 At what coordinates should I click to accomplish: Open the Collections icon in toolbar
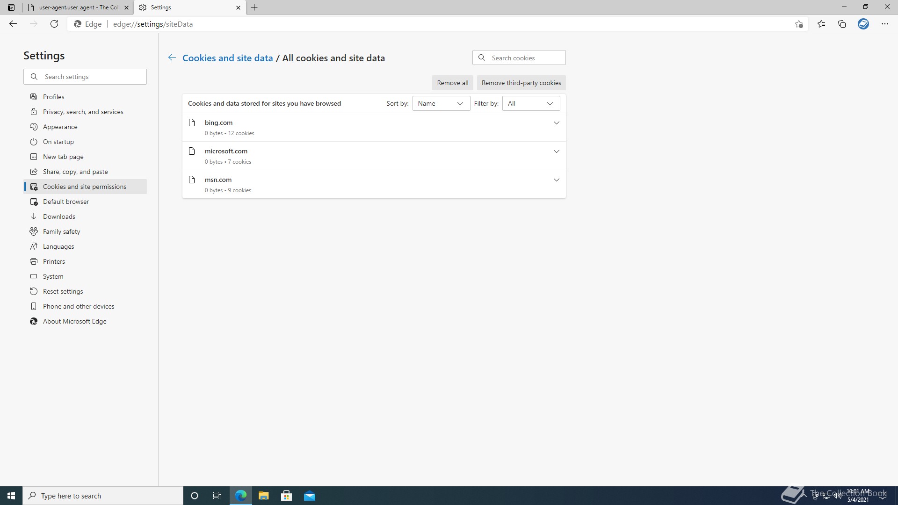pyautogui.click(x=842, y=24)
